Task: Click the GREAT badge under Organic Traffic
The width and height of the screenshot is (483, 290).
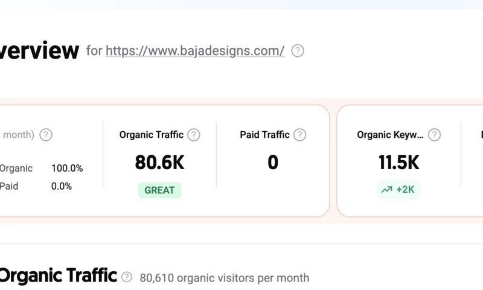Action: coord(159,190)
